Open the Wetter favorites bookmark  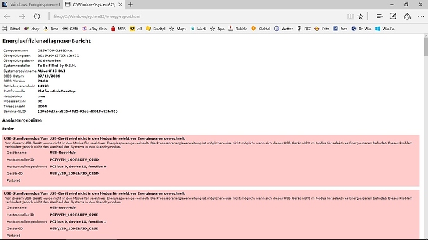[x=283, y=29]
